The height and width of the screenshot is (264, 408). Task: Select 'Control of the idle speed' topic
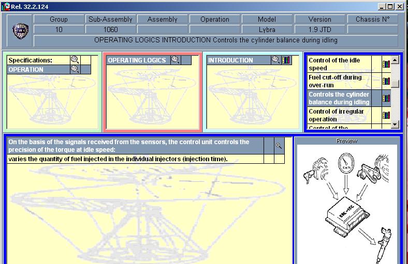click(x=344, y=64)
